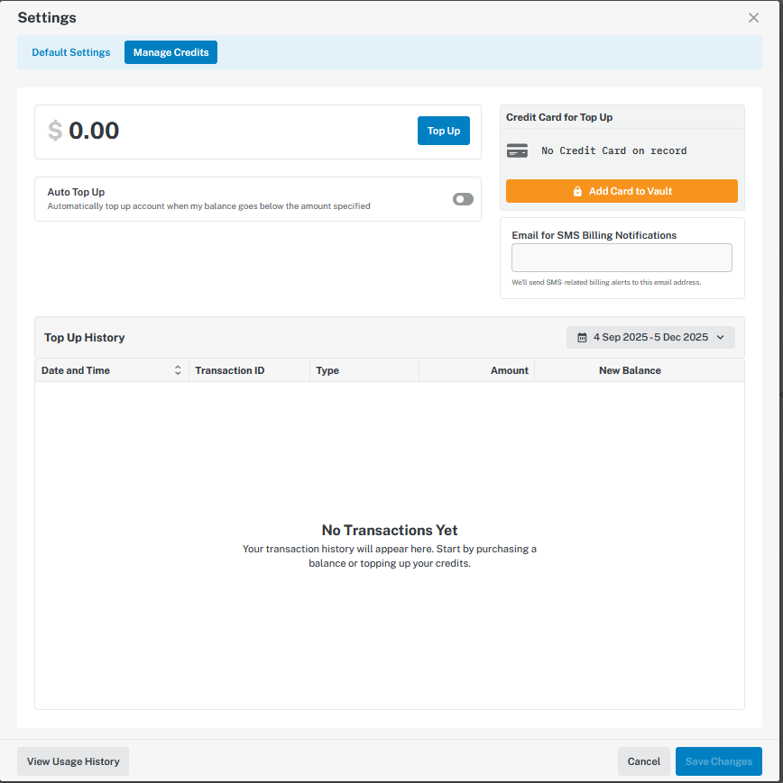This screenshot has width=783, height=783.
Task: Click the lock icon on Add Card
Action: pos(577,191)
